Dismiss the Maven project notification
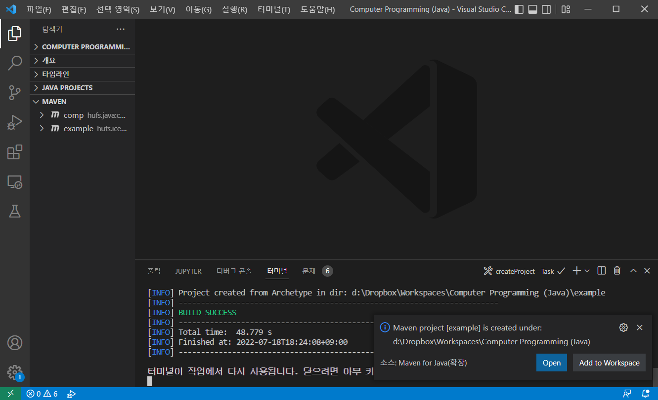 click(x=640, y=327)
